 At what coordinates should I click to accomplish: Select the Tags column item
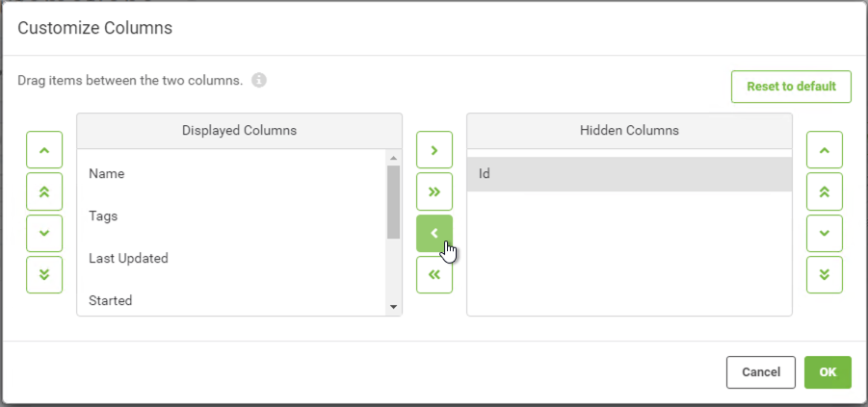click(x=232, y=216)
